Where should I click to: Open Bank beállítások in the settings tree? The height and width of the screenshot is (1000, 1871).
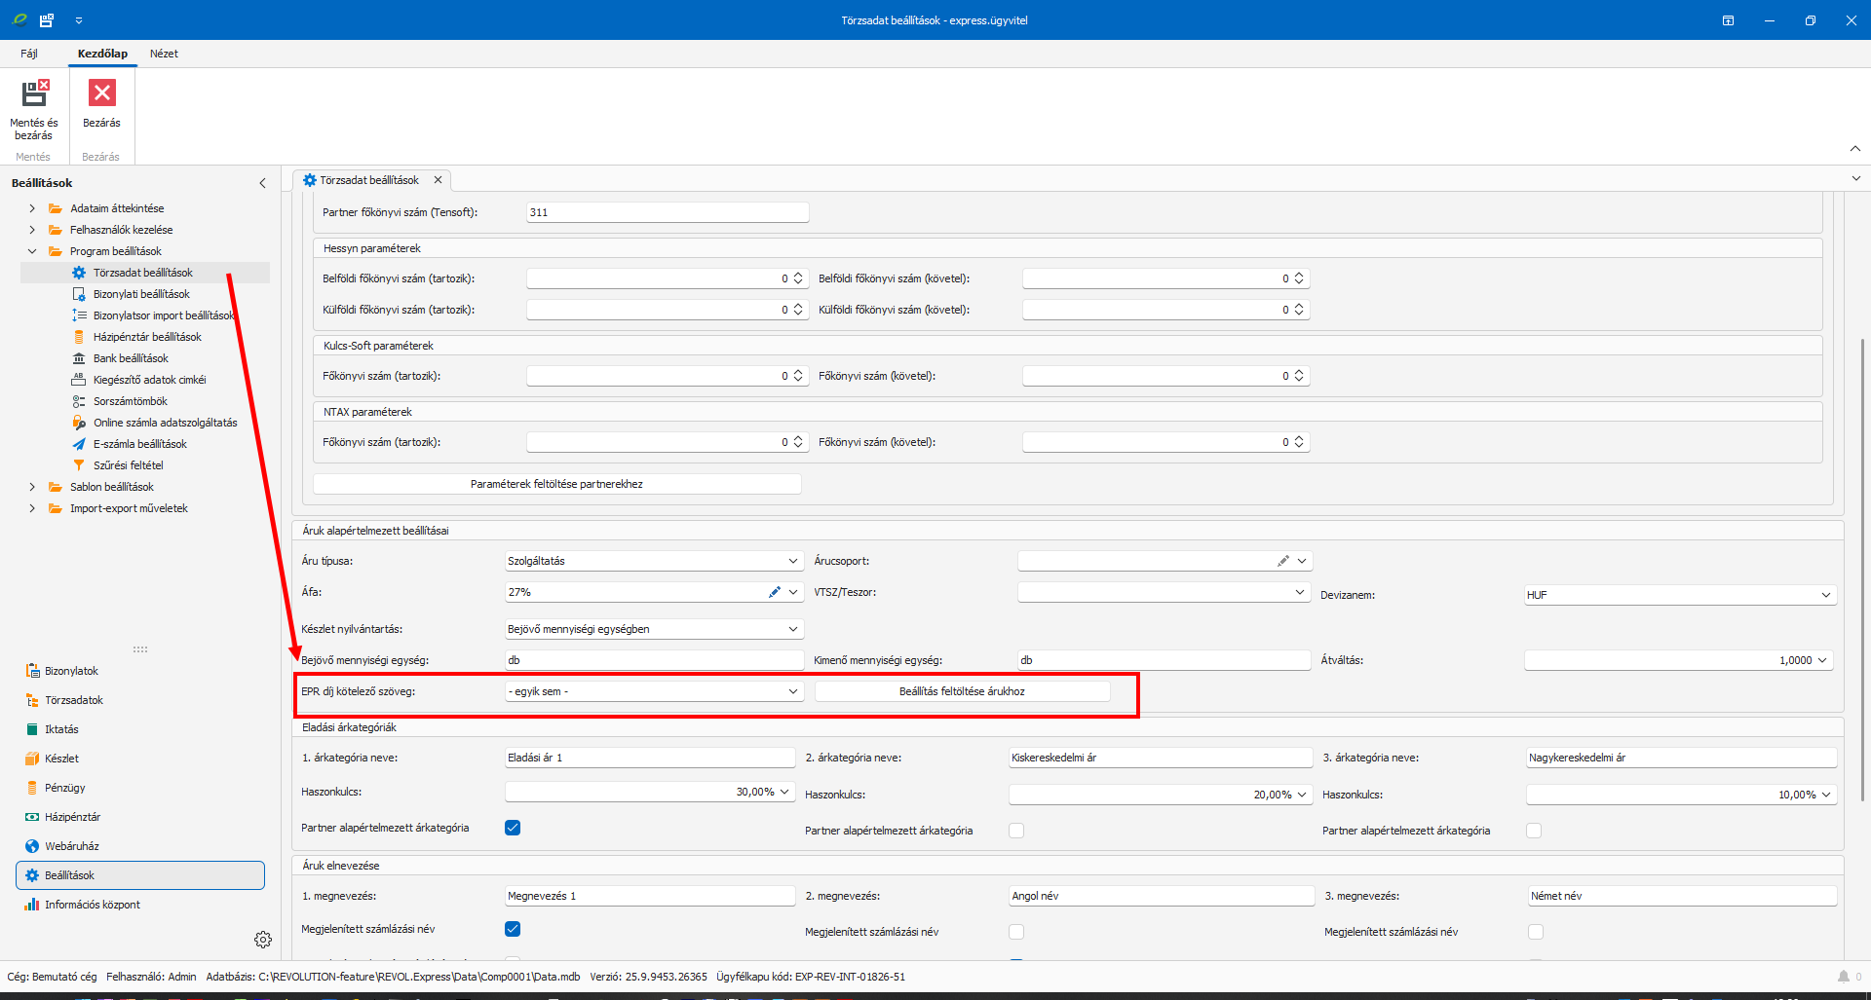(131, 358)
